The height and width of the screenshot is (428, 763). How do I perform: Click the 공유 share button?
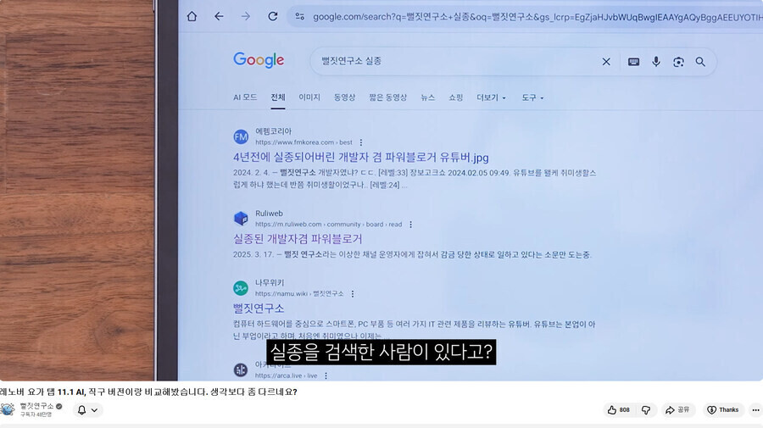(x=677, y=410)
